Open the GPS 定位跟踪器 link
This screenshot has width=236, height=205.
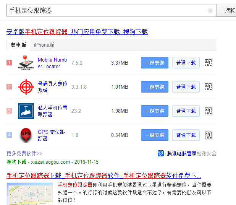pos(51,135)
